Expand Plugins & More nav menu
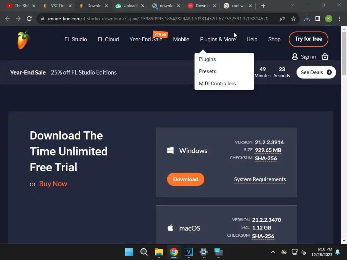The width and height of the screenshot is (347, 260). [218, 39]
